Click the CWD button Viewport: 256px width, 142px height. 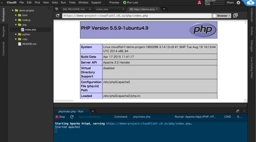pos(227,117)
